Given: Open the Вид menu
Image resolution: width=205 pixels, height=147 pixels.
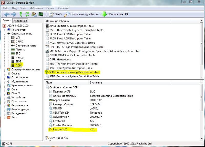Looking at the screenshot, I should (14, 8).
